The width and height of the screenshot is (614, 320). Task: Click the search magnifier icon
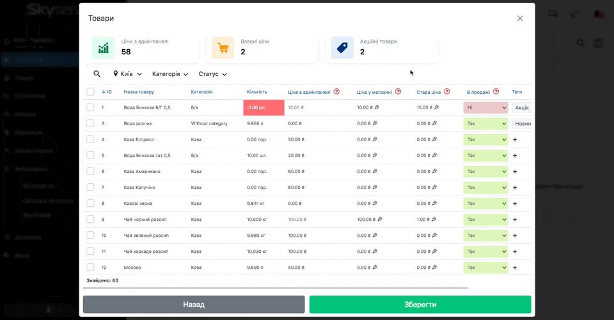tap(97, 74)
